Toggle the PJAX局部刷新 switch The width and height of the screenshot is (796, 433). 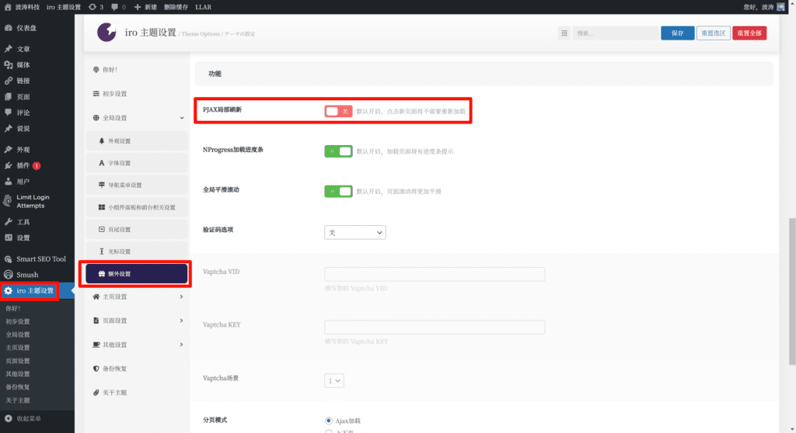click(339, 111)
